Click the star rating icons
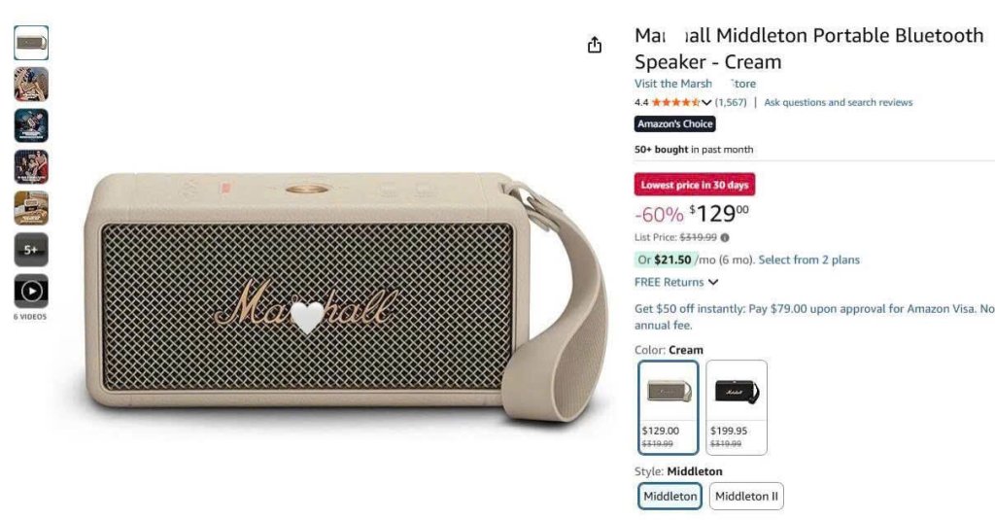 coord(674,102)
